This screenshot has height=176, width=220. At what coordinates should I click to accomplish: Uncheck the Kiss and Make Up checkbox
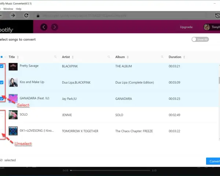point(1,82)
